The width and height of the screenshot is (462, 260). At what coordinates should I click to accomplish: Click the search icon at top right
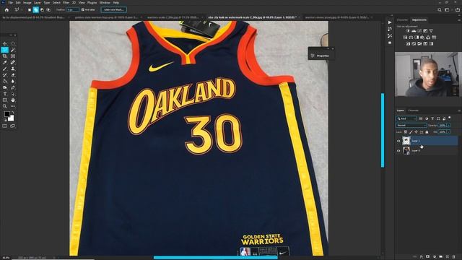pos(440,9)
